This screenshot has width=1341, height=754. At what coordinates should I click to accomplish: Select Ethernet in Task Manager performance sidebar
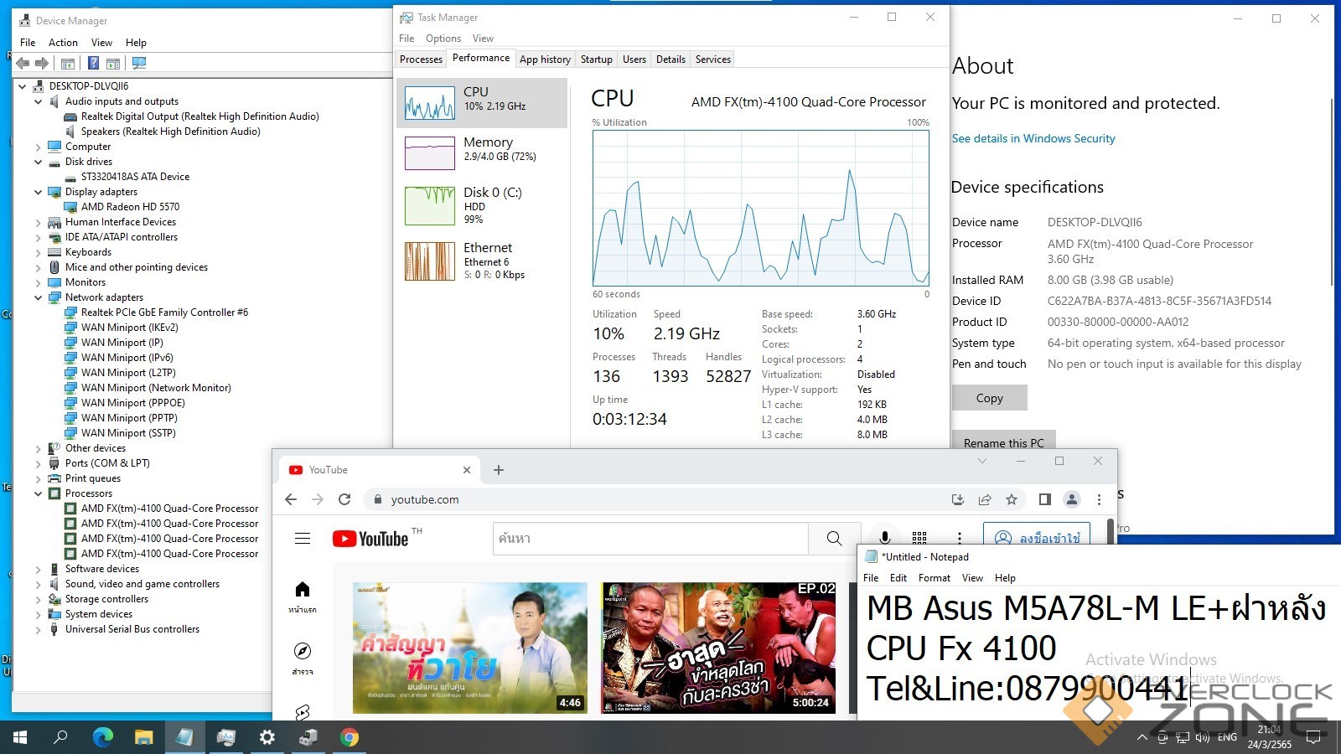point(482,261)
